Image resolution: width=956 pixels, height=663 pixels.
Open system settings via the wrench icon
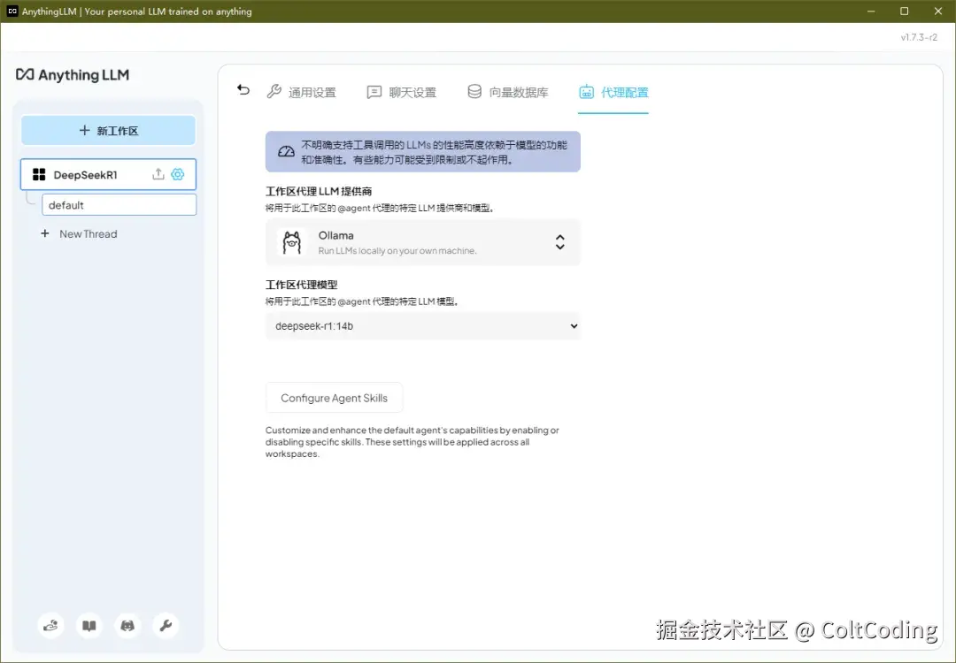coord(166,625)
